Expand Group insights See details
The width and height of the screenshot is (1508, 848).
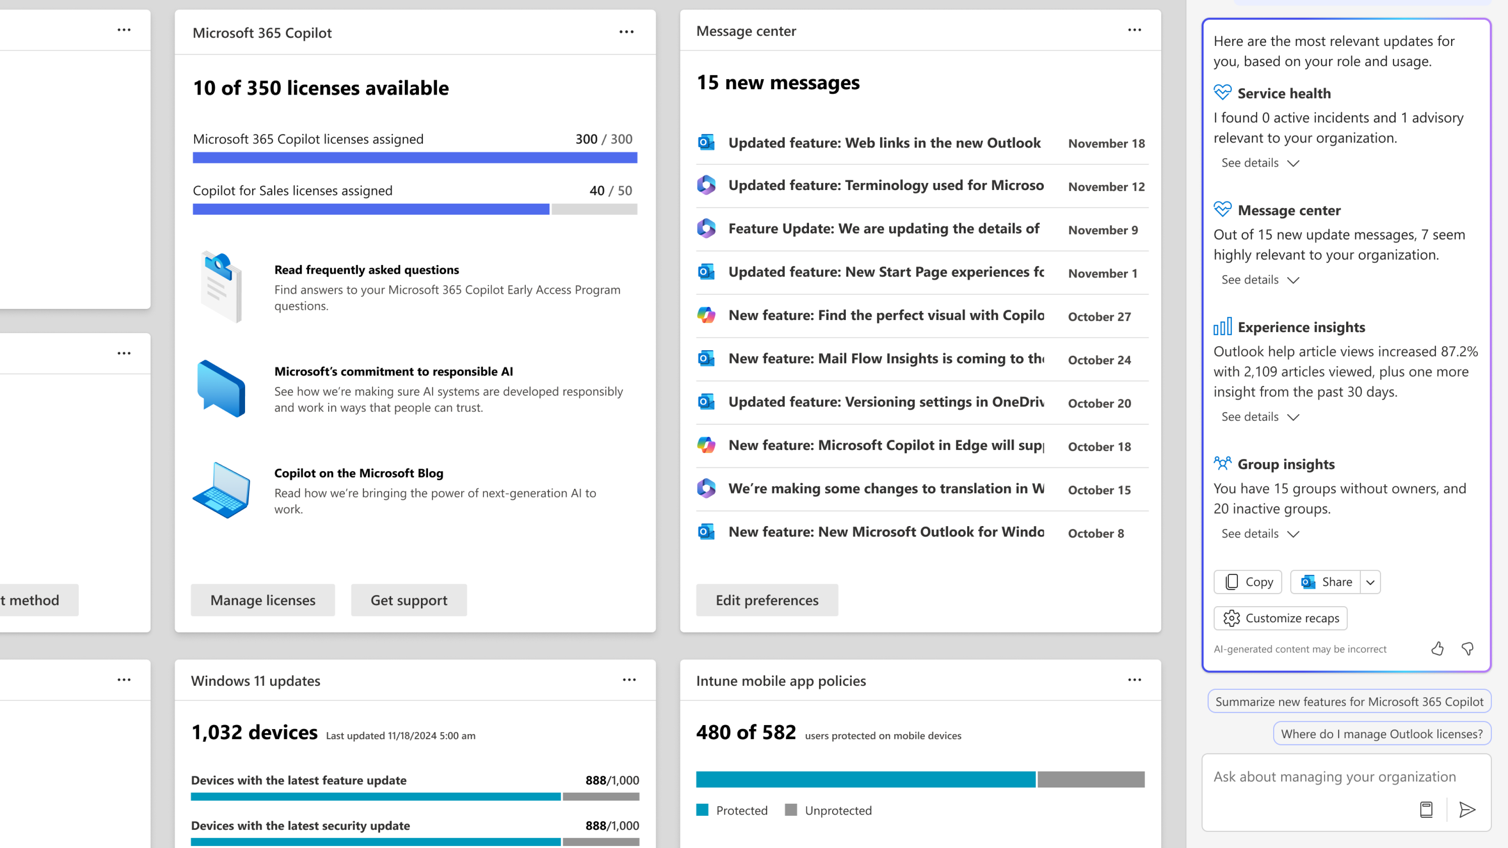pyautogui.click(x=1260, y=534)
